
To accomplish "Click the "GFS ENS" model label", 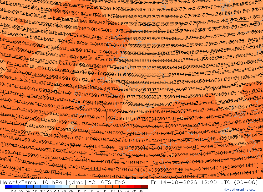I will (x=113, y=182).
